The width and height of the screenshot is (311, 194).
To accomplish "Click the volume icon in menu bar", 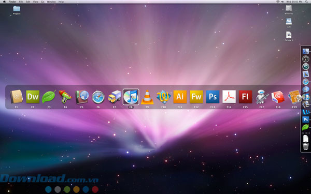I will [x=282, y=2].
